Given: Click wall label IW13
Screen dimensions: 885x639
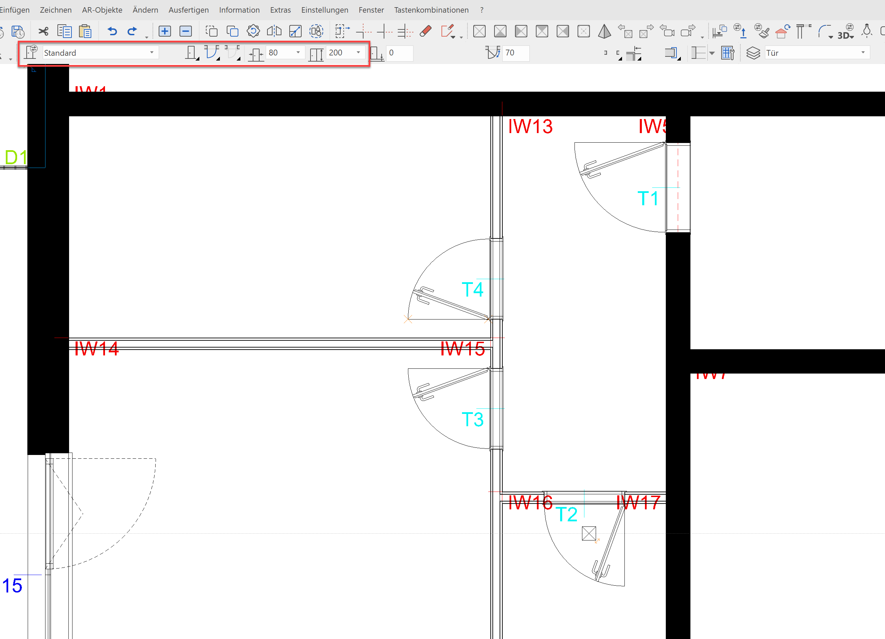Looking at the screenshot, I should click(x=530, y=127).
